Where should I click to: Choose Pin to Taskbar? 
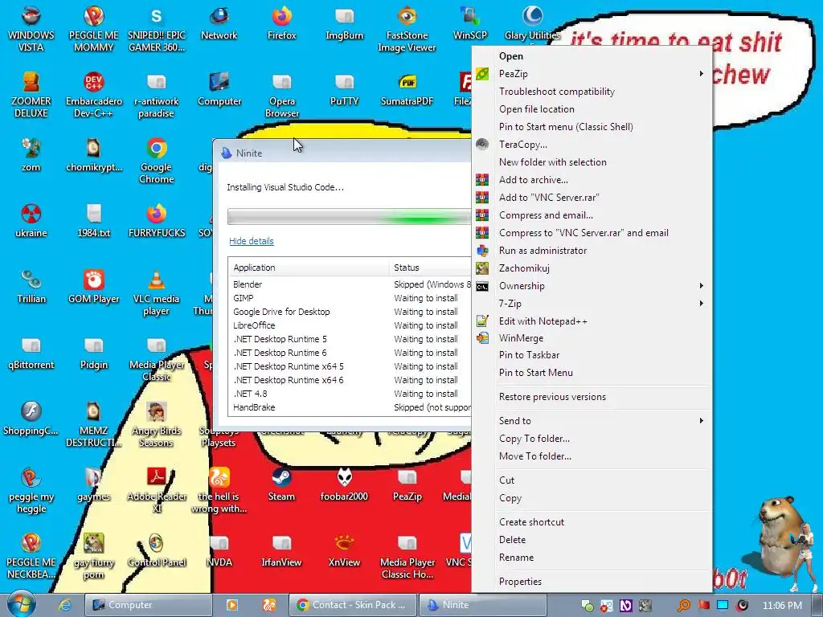click(x=592, y=354)
